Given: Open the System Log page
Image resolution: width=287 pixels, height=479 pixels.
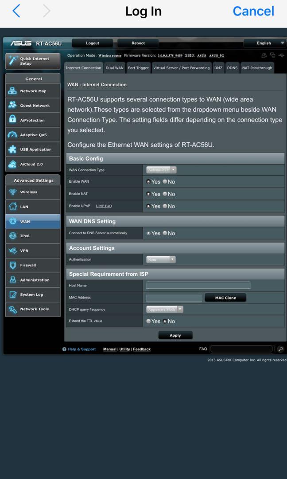Looking at the screenshot, I should pos(33,295).
